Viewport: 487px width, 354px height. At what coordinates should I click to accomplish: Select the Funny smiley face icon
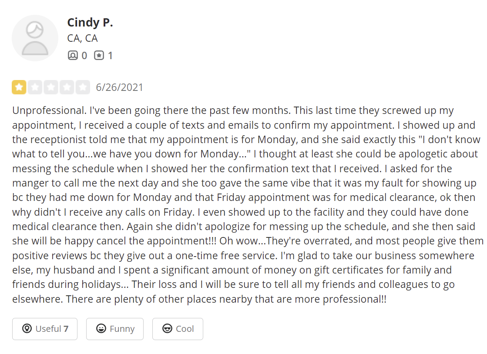101,328
